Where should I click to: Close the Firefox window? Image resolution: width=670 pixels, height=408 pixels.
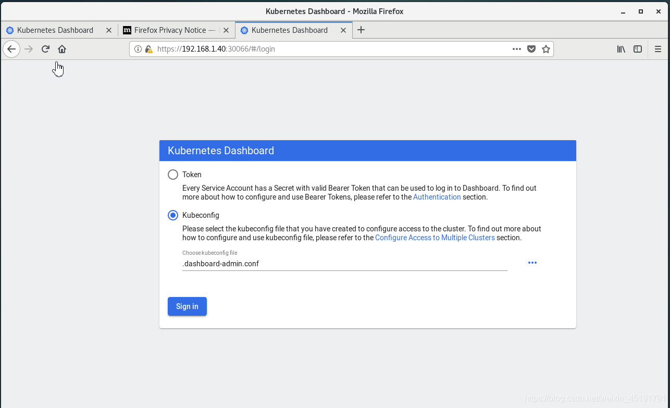click(x=659, y=11)
